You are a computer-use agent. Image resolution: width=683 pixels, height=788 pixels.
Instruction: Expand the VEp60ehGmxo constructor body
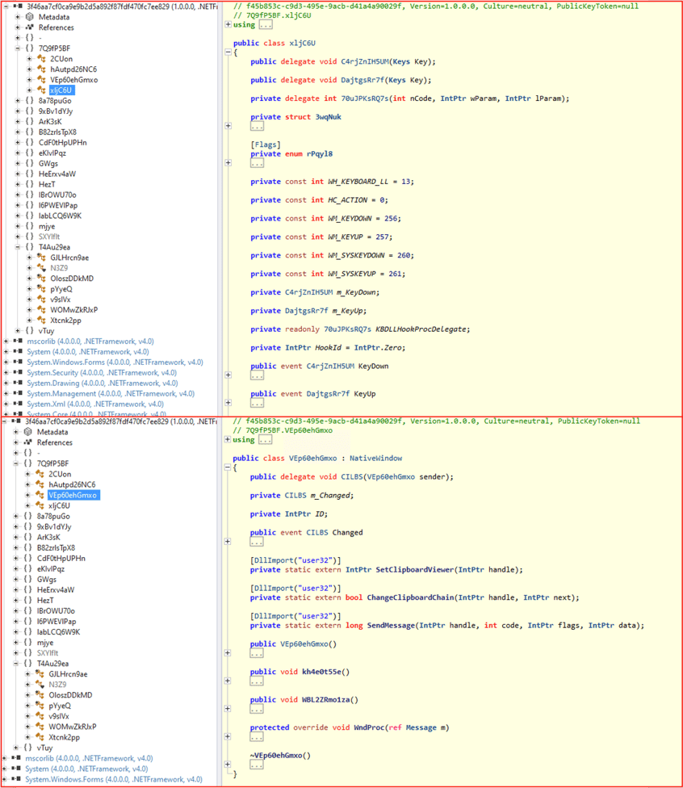(x=228, y=653)
